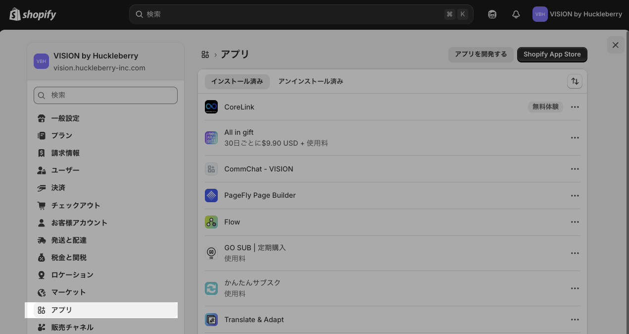Image resolution: width=629 pixels, height=334 pixels.
Task: Click the settings breadcrumb apps icon
Action: coord(205,55)
